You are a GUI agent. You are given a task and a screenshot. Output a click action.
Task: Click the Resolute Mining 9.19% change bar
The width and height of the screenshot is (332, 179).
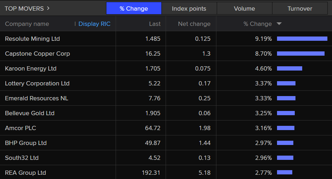[302, 39]
